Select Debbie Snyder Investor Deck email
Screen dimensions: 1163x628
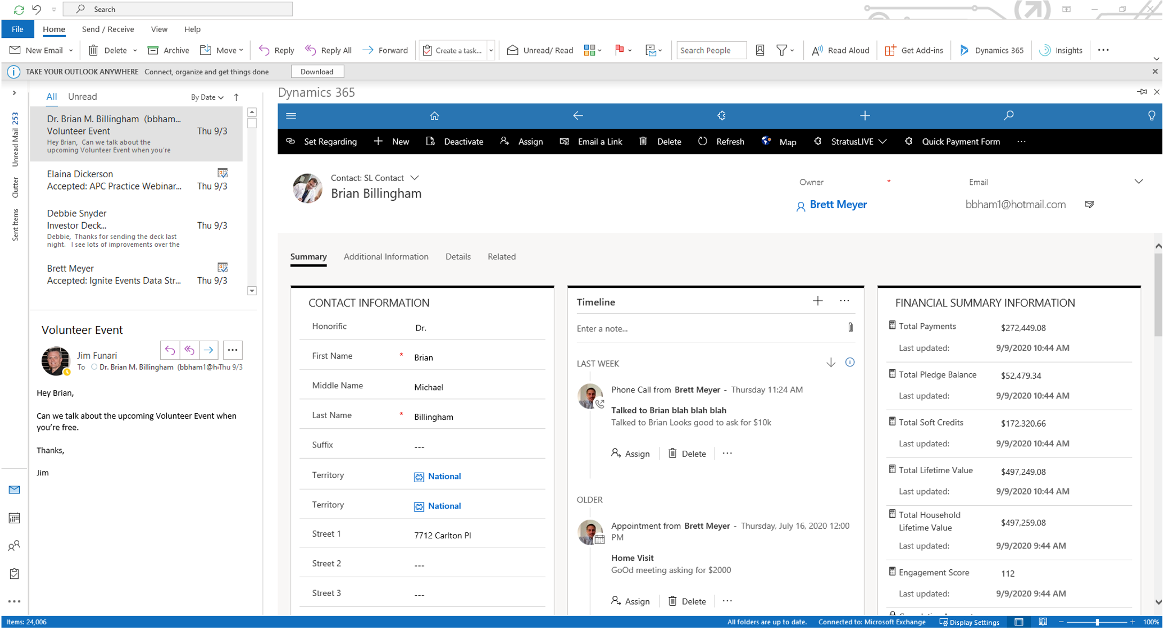(136, 229)
